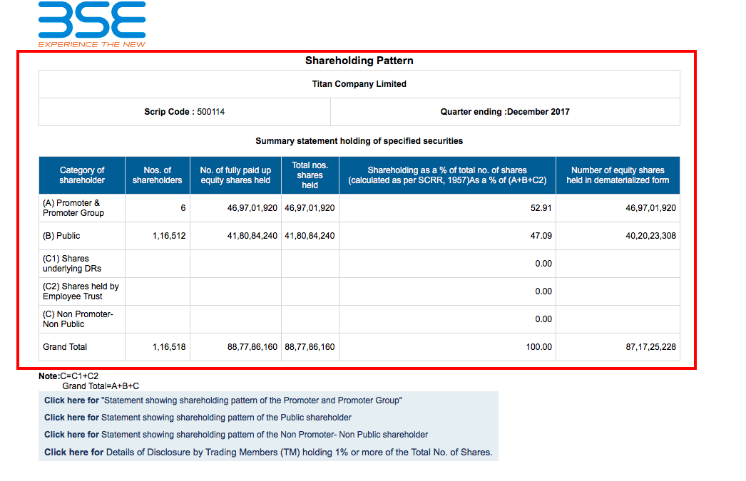Click the 'Shareholding Pattern' heading
Image resolution: width=746 pixels, height=481 pixels.
tap(359, 61)
